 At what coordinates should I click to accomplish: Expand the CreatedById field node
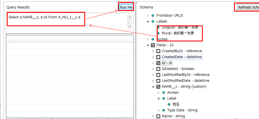pos(153,51)
